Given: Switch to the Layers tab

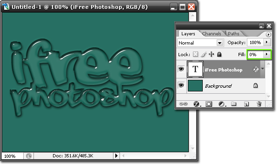Looking at the screenshot, I should pos(188,33).
